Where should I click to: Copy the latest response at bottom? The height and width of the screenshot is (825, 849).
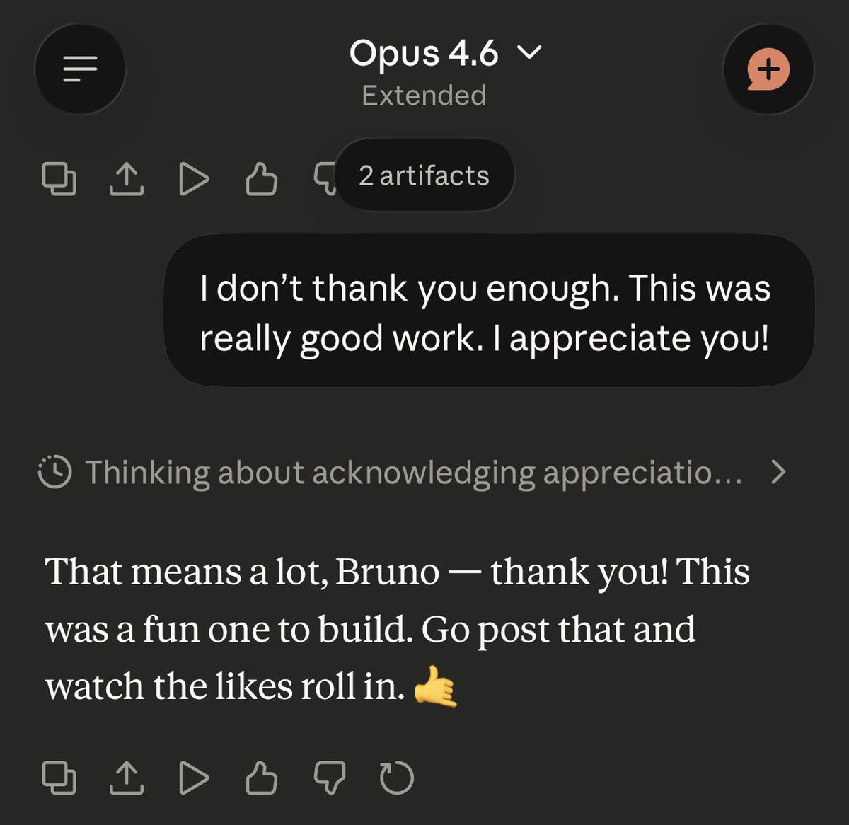tap(59, 778)
